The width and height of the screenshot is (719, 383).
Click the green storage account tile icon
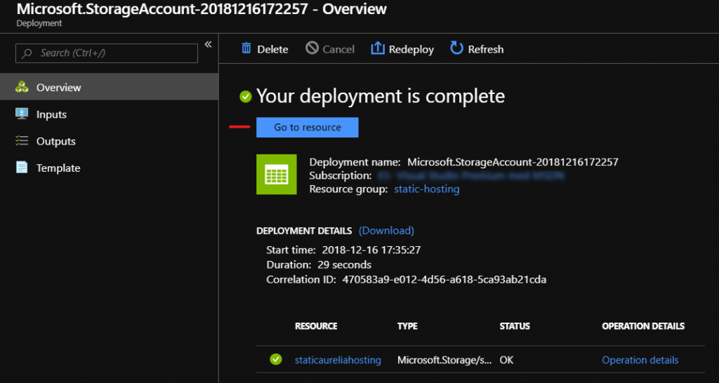tap(277, 174)
